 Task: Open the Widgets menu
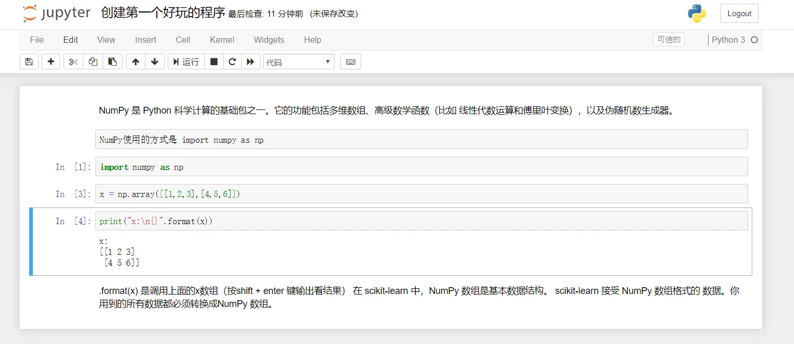[269, 40]
